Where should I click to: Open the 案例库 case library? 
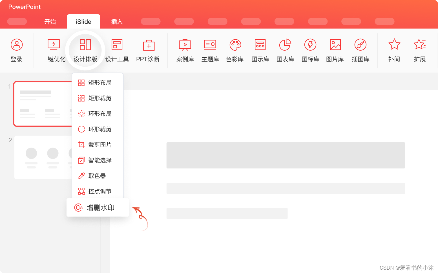click(185, 51)
